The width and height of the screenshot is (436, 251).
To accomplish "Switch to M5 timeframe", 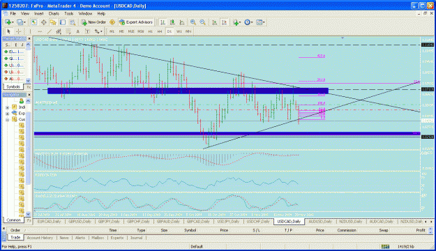I will pos(121,31).
